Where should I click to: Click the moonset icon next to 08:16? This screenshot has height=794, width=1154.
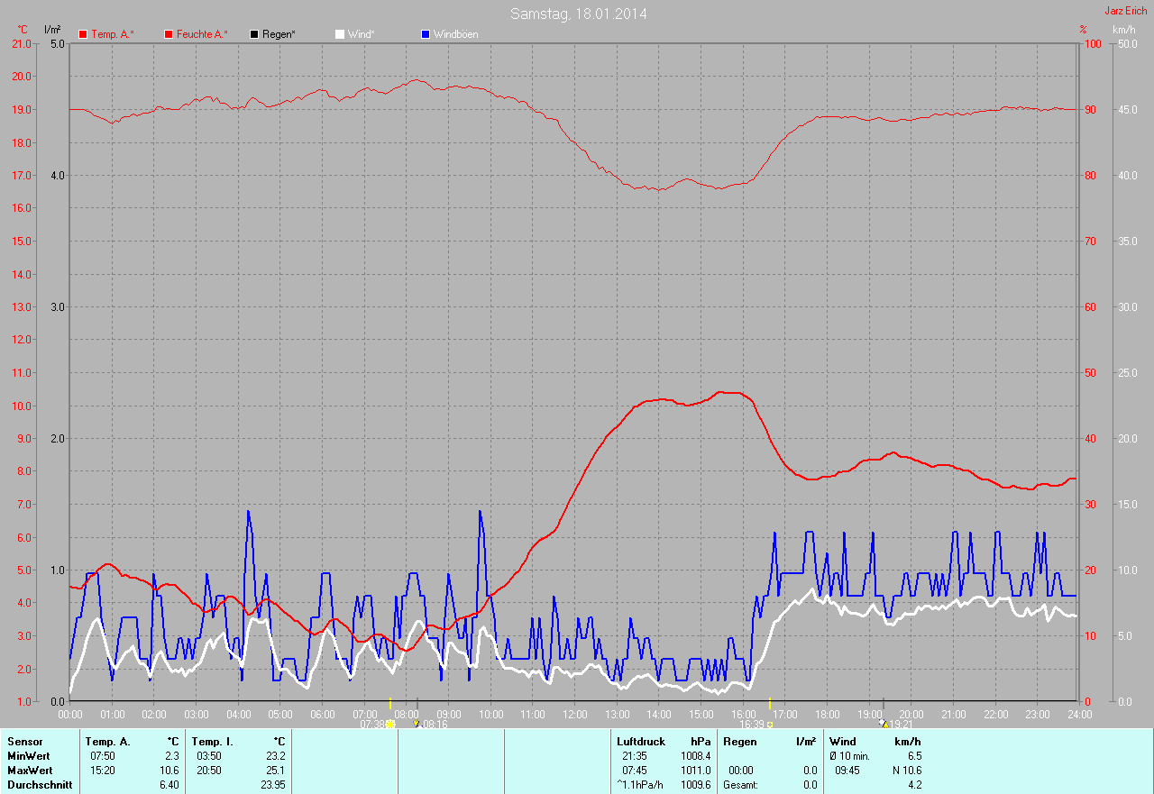click(416, 724)
